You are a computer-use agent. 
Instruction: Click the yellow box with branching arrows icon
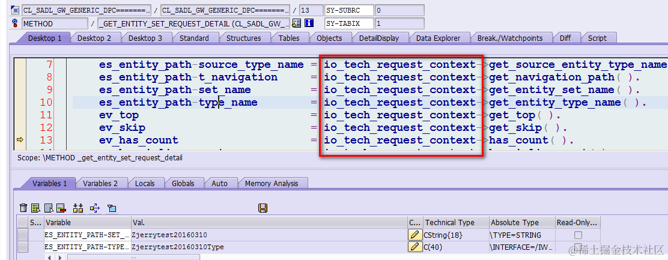pyautogui.click(x=95, y=208)
